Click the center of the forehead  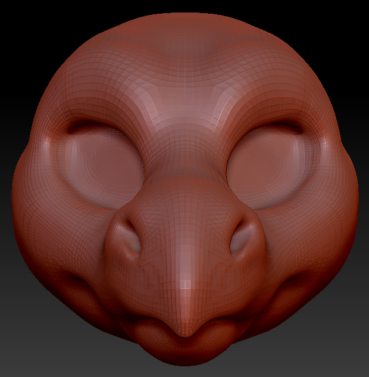186,89
